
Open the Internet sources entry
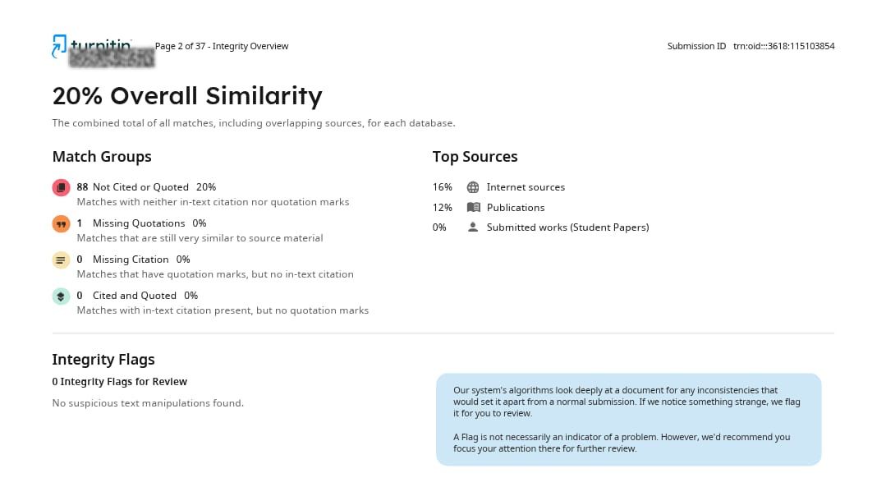[526, 187]
